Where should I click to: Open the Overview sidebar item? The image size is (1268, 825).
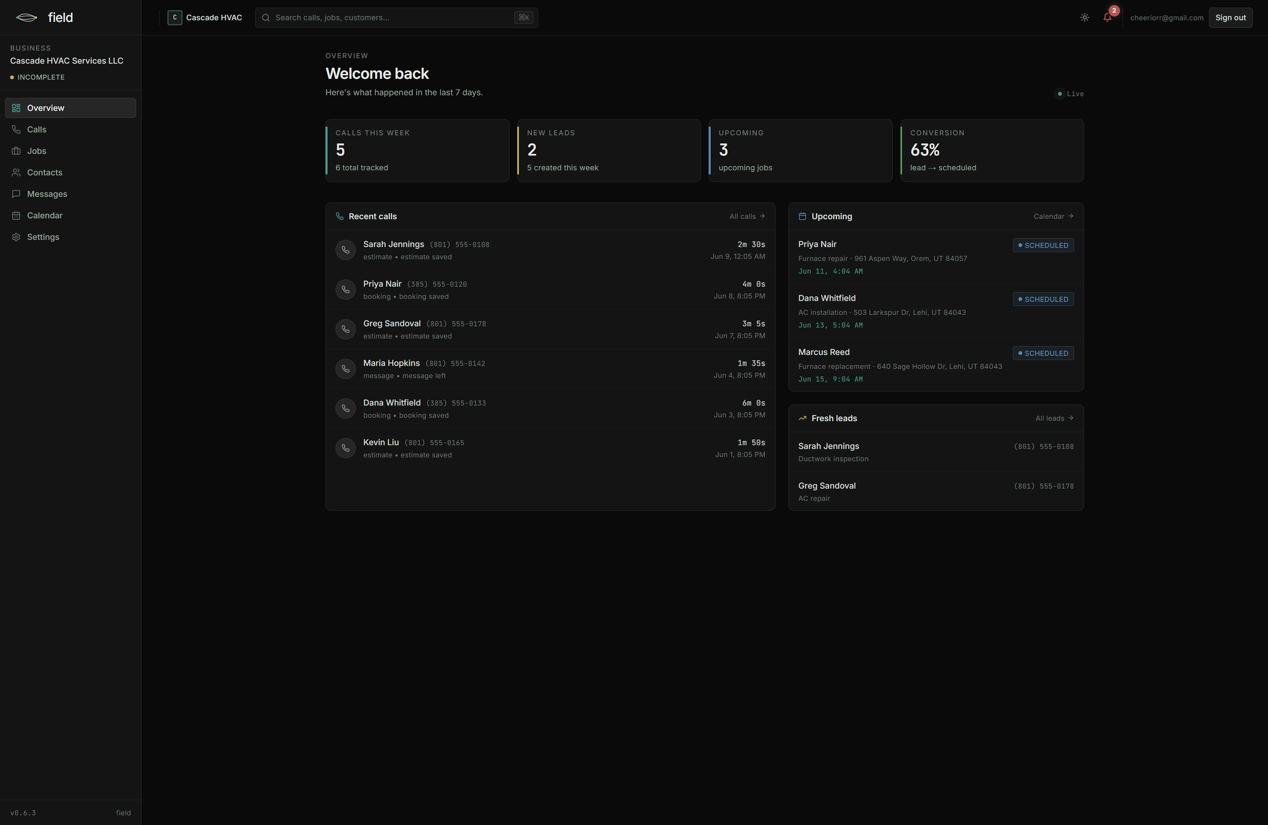(70, 107)
